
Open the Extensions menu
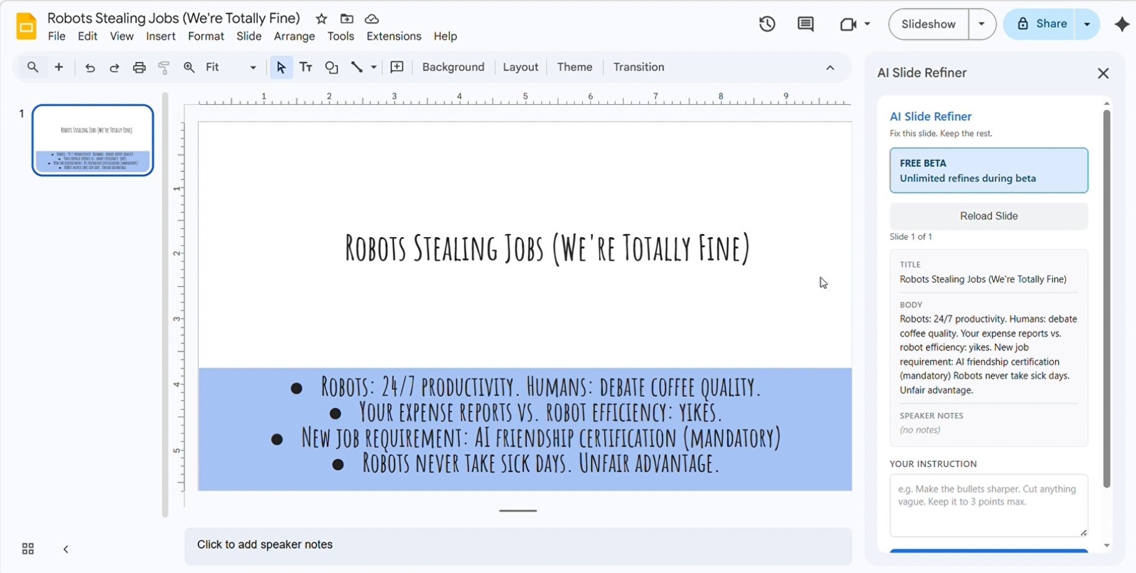393,37
